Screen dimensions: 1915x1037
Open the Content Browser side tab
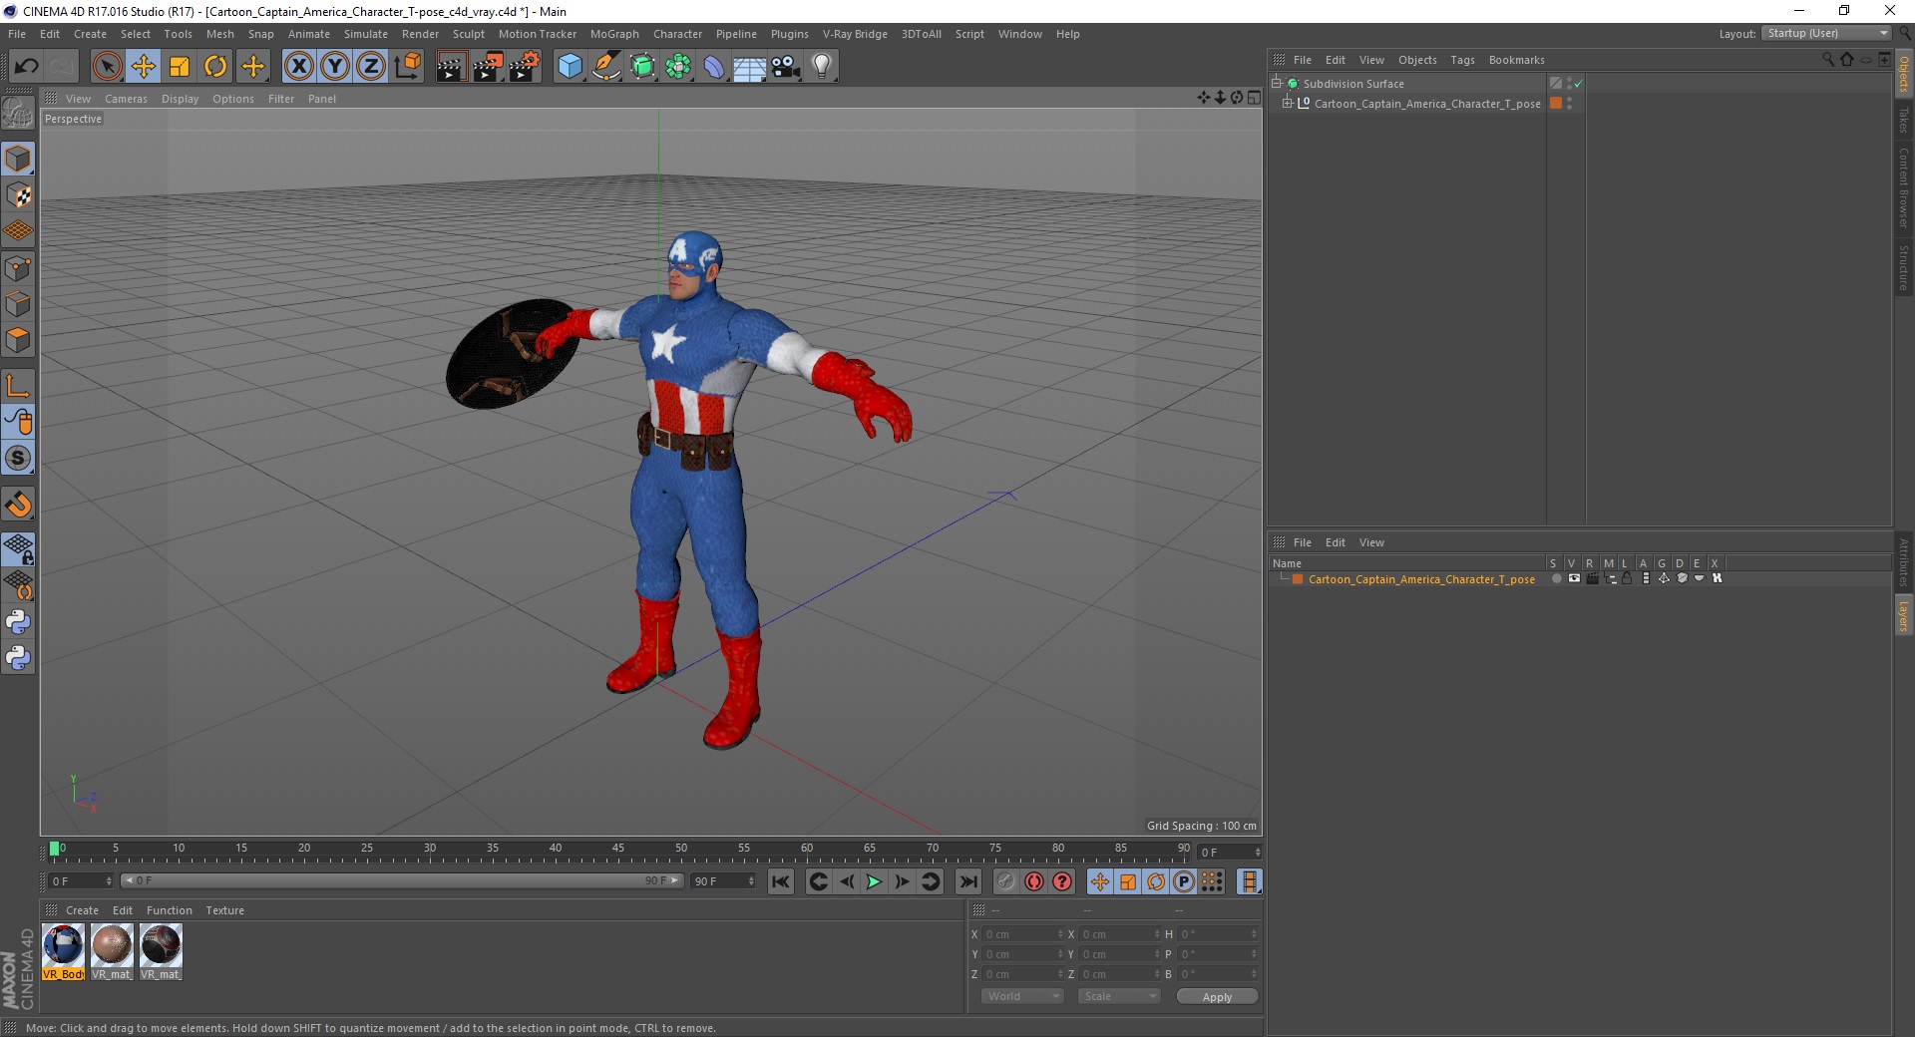pos(1904,187)
